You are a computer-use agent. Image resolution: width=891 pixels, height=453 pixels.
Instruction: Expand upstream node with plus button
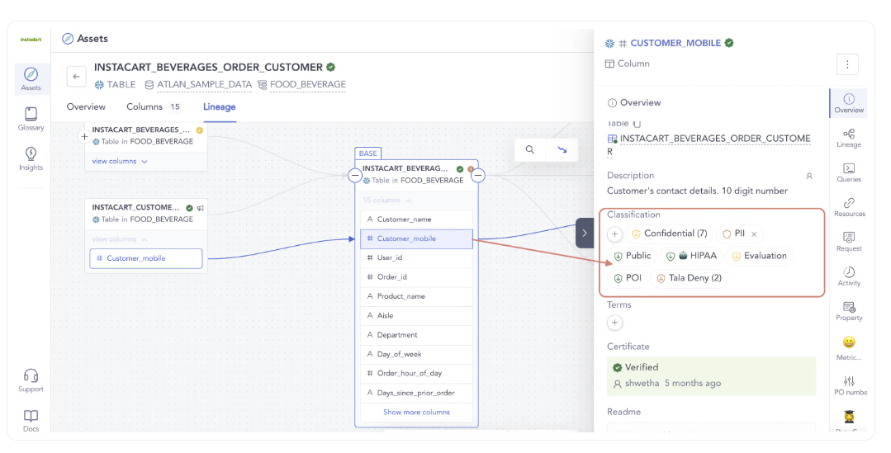(84, 136)
